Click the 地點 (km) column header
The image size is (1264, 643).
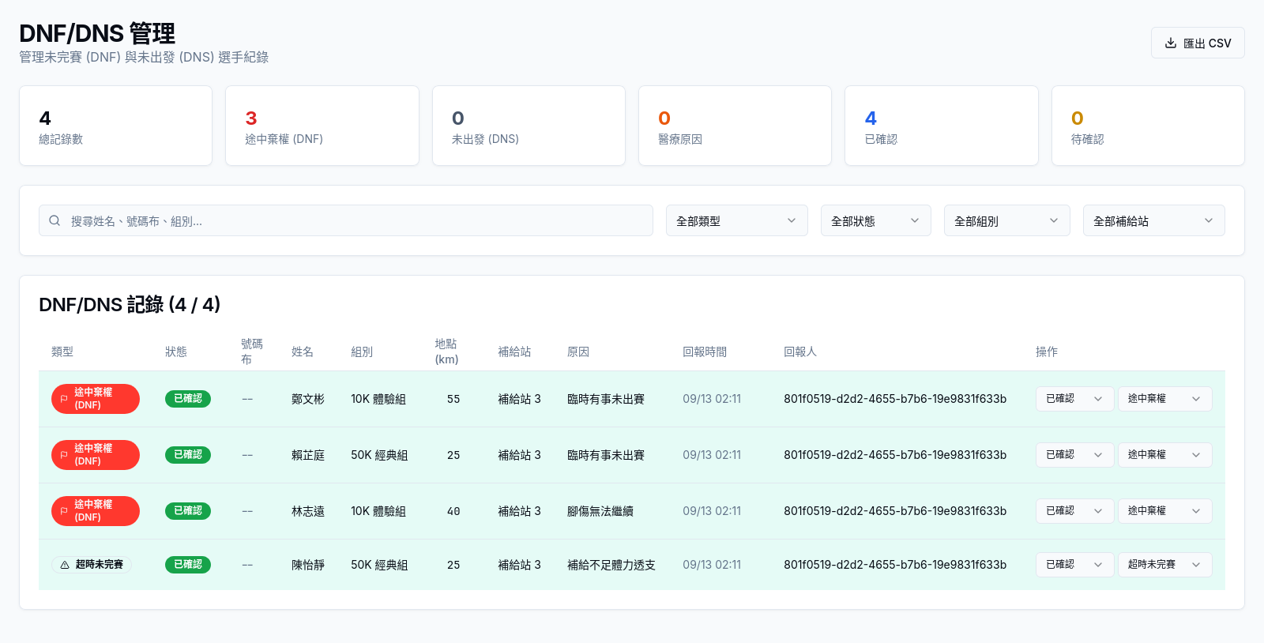click(446, 352)
